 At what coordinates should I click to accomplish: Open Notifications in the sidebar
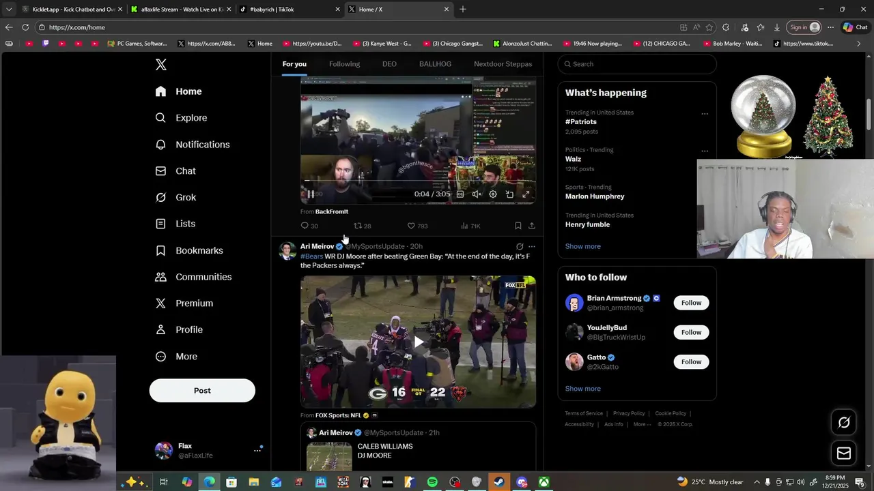pyautogui.click(x=193, y=145)
